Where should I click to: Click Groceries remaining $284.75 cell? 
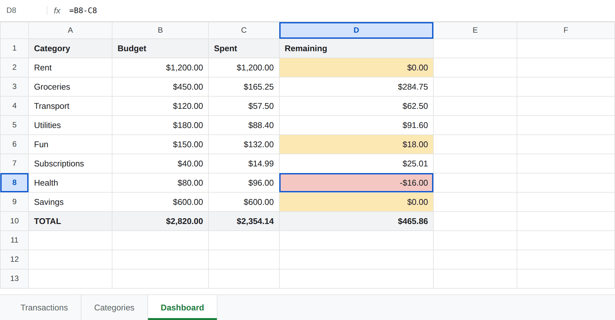pos(356,87)
